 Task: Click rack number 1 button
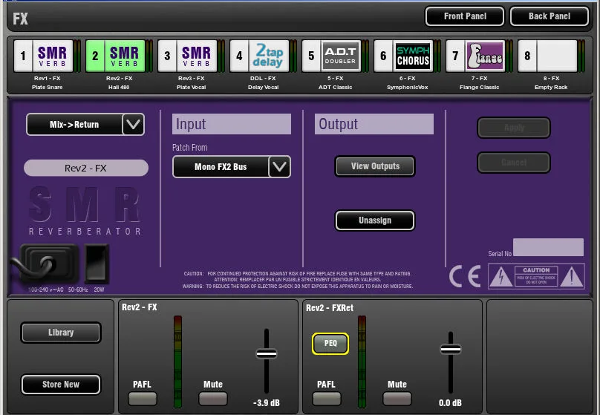pyautogui.click(x=23, y=56)
